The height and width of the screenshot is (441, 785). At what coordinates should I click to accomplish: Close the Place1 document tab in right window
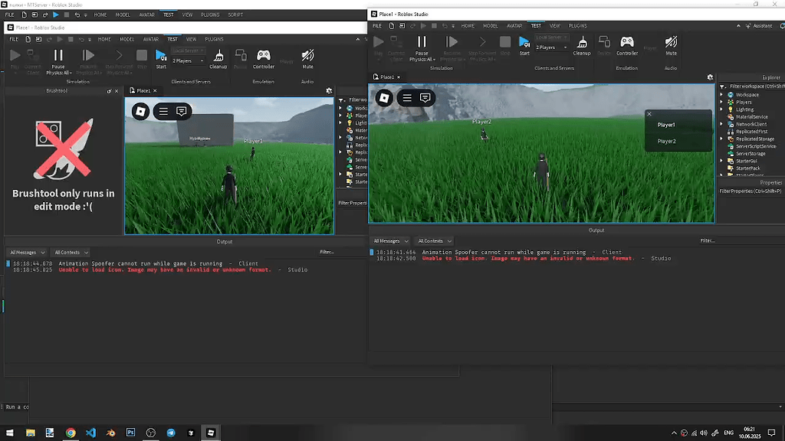click(x=399, y=77)
